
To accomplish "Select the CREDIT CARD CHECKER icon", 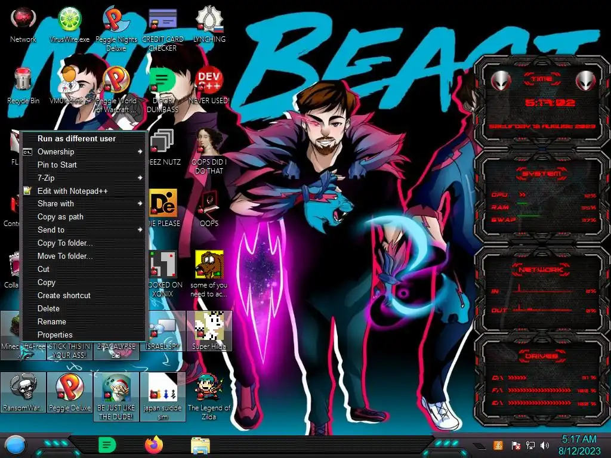I will (x=162, y=29).
